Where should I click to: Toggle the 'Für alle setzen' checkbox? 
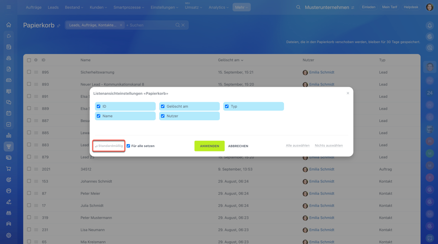pyautogui.click(x=128, y=146)
